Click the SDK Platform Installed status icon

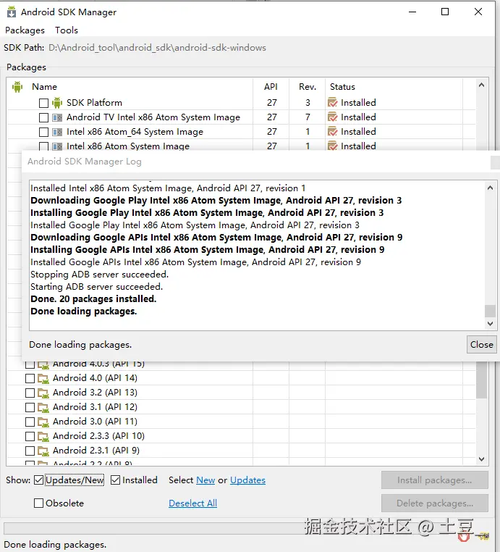[x=333, y=103]
